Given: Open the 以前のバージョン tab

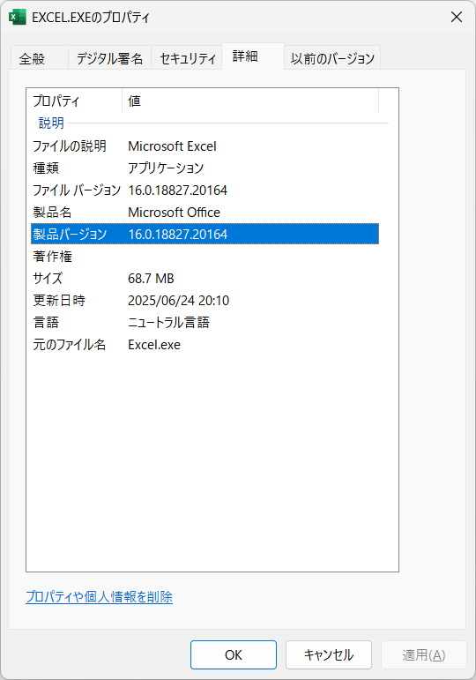Looking at the screenshot, I should pyautogui.click(x=332, y=58).
